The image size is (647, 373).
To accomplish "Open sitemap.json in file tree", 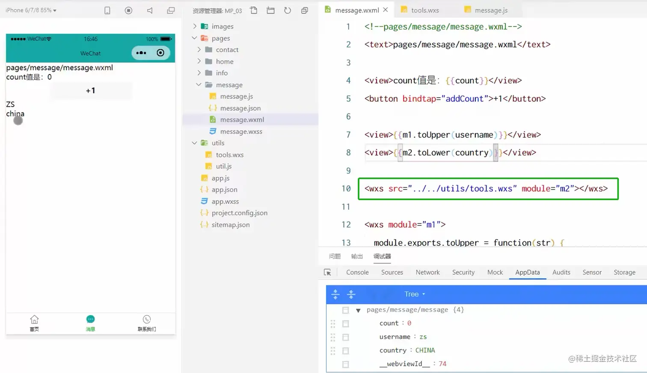I will [x=230, y=225].
